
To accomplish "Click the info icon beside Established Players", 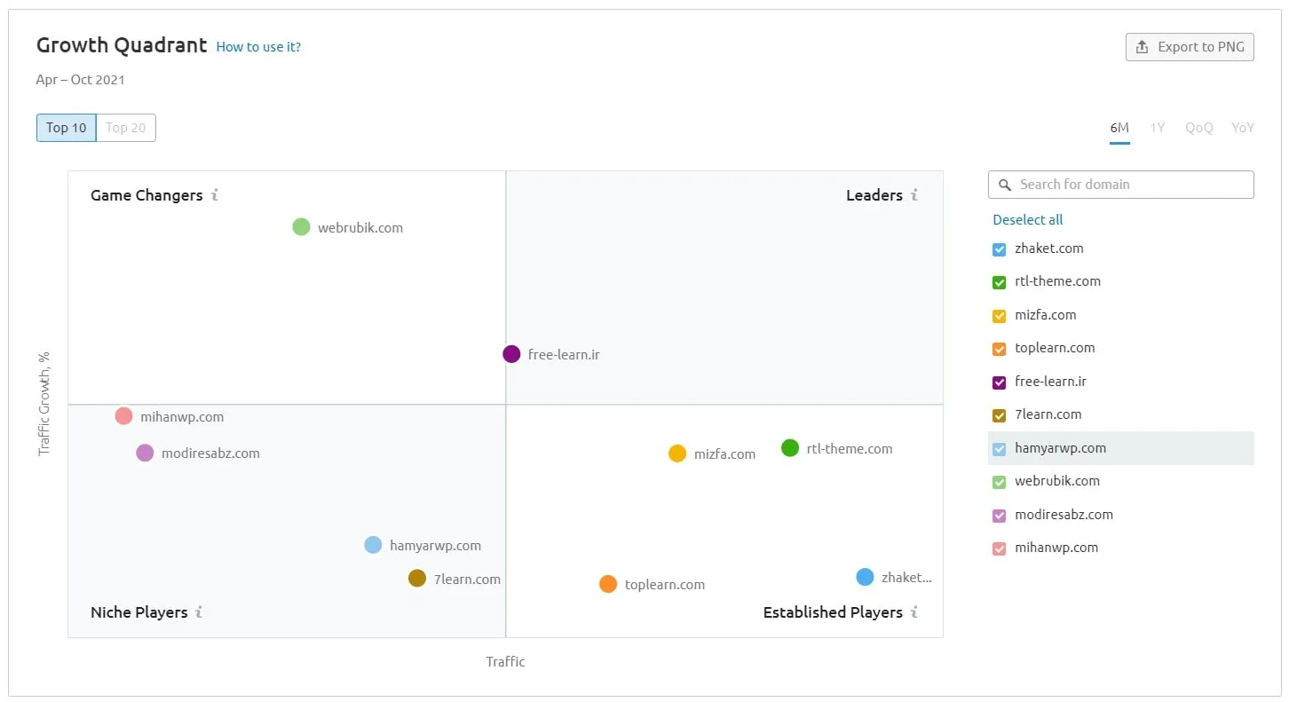I will [x=914, y=612].
